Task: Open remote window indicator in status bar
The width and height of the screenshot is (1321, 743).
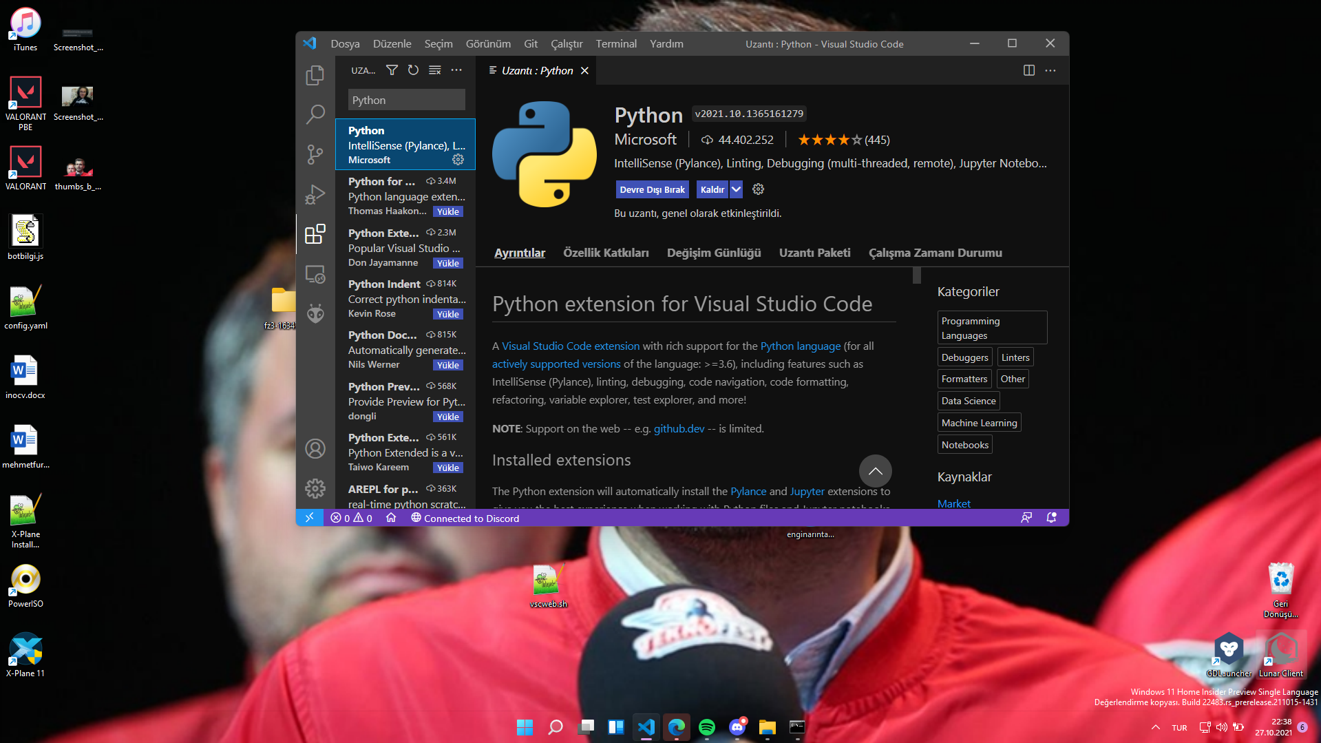Action: click(x=309, y=518)
